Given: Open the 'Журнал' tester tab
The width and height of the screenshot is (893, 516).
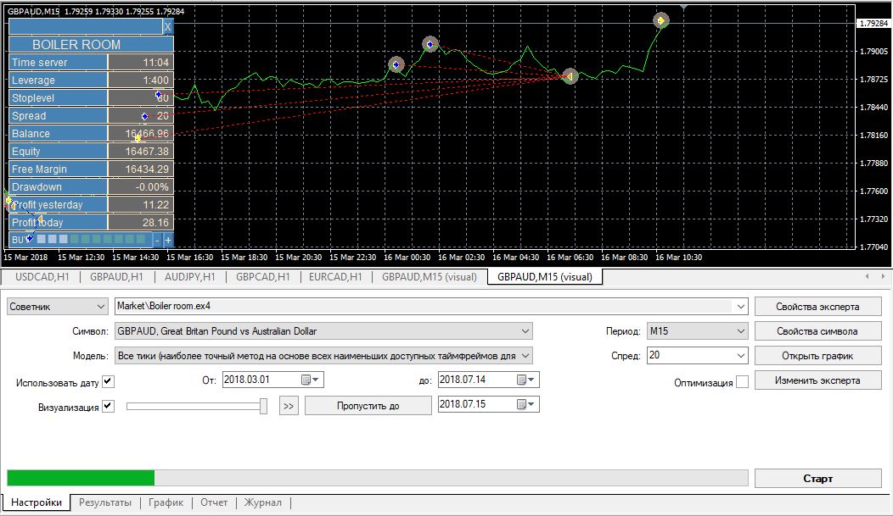Looking at the screenshot, I should tap(262, 502).
